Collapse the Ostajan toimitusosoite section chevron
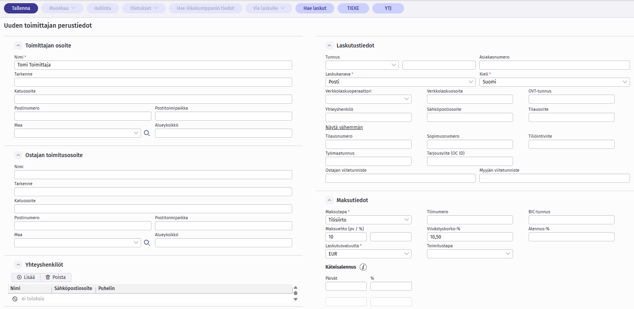634x309 pixels. pos(18,155)
